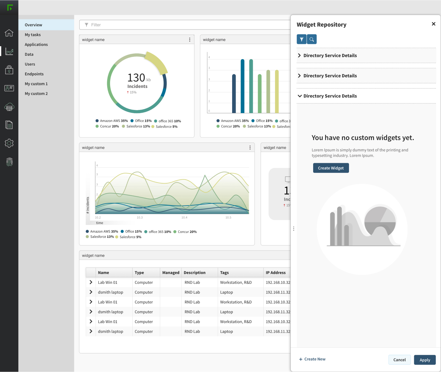The width and height of the screenshot is (441, 372).
Task: Sort table by Name column header
Action: (x=114, y=272)
